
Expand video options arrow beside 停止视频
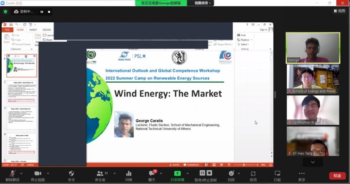click(x=48, y=173)
